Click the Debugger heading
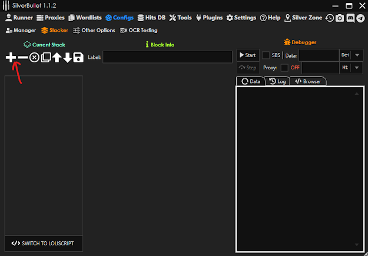This screenshot has width=368, height=256. point(300,42)
